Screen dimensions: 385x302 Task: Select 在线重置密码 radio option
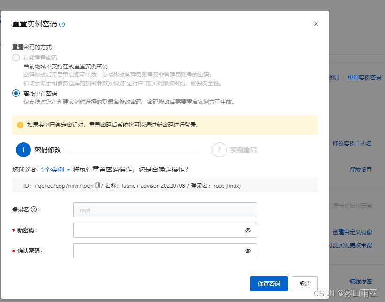(16, 58)
